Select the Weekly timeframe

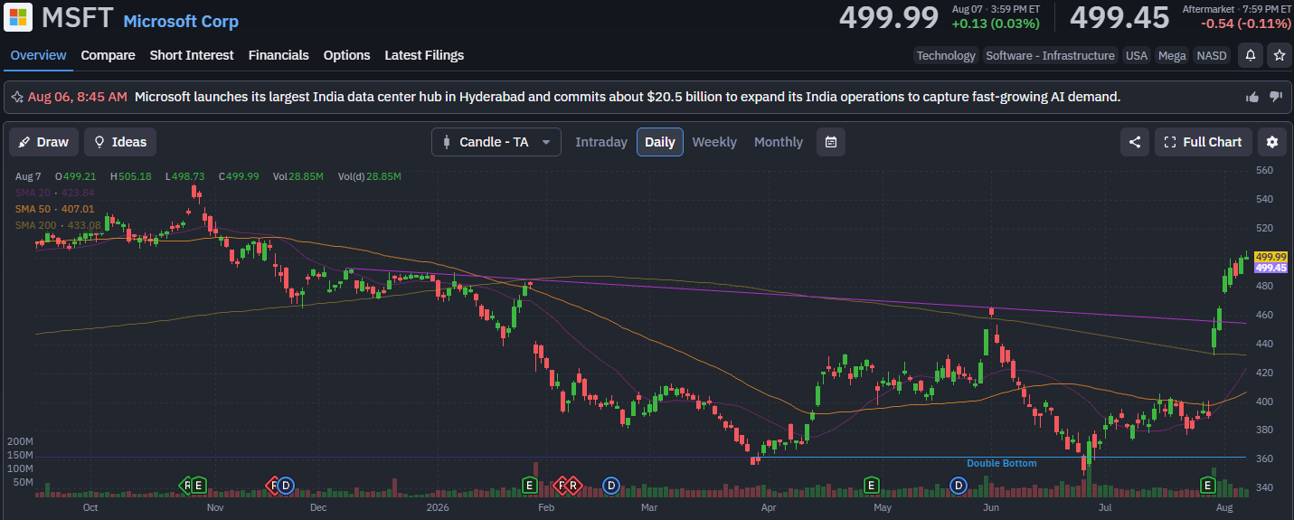point(714,142)
